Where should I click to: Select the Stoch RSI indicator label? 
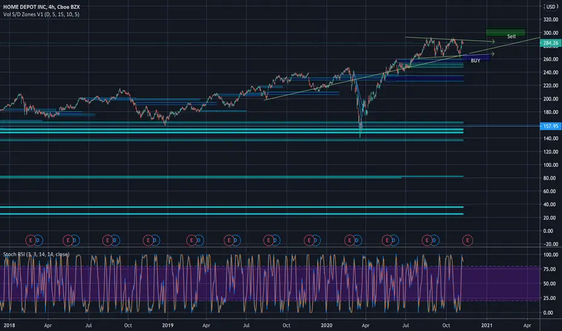[x=36, y=254]
